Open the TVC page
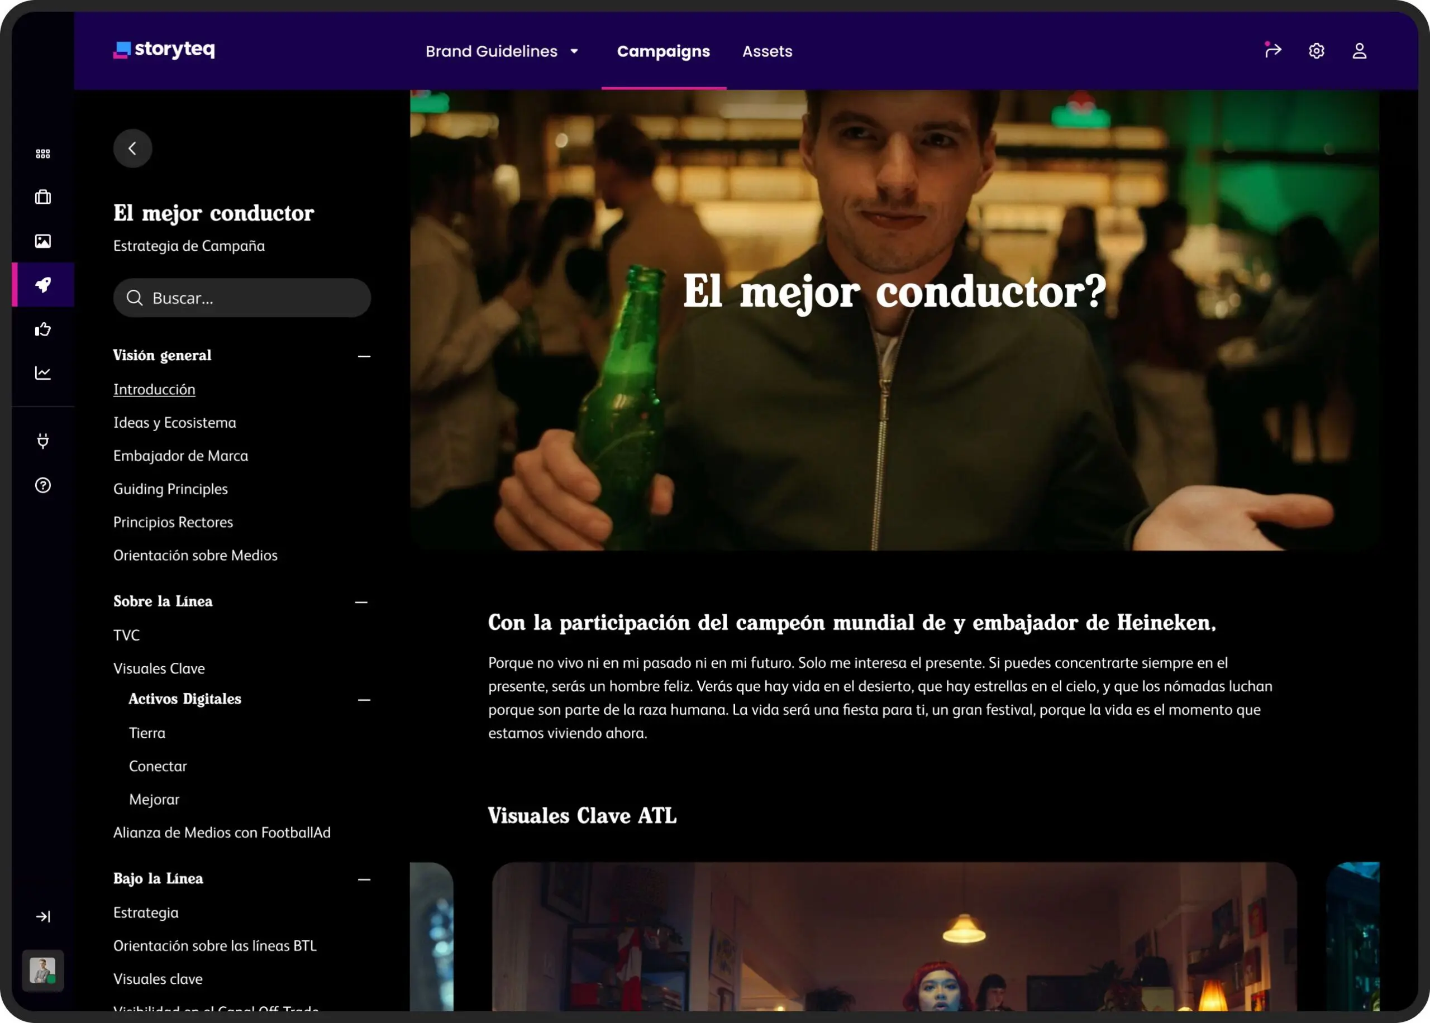 (x=127, y=635)
